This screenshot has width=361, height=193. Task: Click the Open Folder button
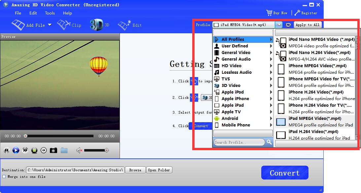coord(159,170)
